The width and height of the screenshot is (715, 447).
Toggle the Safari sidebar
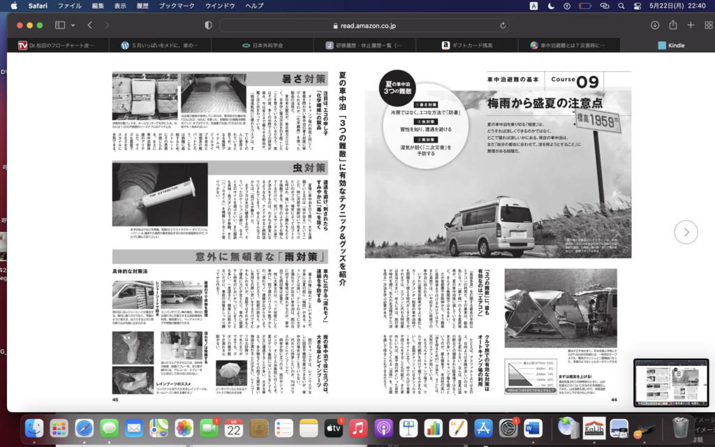tap(59, 25)
